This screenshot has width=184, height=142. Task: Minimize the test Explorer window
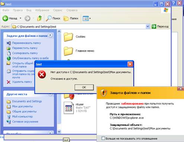pyautogui.click(x=156, y=4)
